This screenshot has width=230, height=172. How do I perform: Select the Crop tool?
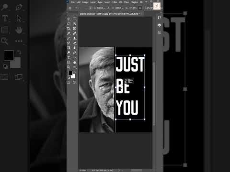pos(69,29)
